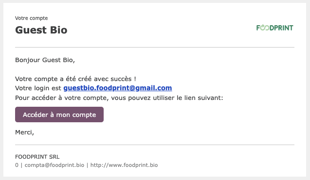310x180 pixels.
Task: Click the Merci closing text
Action: coord(24,132)
